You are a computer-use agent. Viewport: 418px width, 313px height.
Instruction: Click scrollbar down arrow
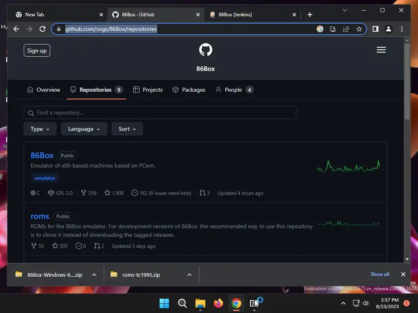pos(407,259)
